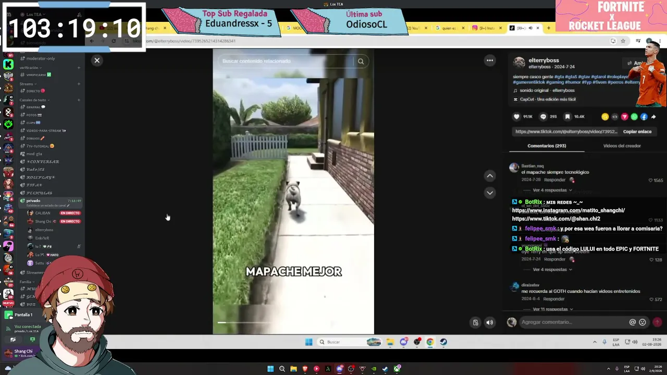Save video with the bookmark icon
Viewport: 667px width, 375px height.
point(567,117)
